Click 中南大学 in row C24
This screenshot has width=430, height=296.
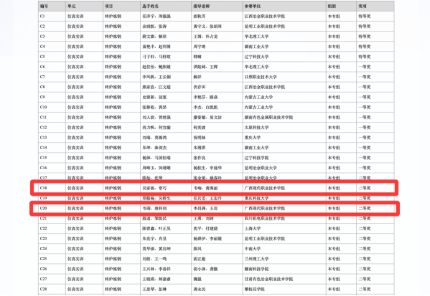(x=253, y=249)
